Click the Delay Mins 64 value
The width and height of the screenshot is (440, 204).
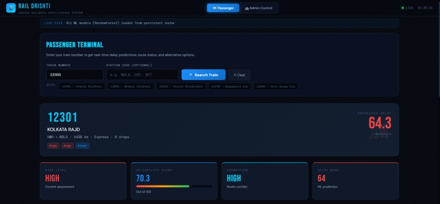[x=322, y=178]
